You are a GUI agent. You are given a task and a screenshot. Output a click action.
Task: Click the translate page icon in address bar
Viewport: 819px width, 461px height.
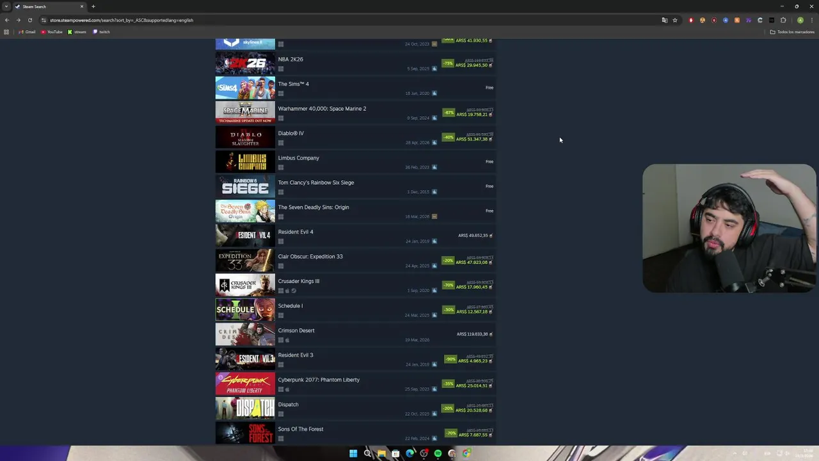(664, 20)
